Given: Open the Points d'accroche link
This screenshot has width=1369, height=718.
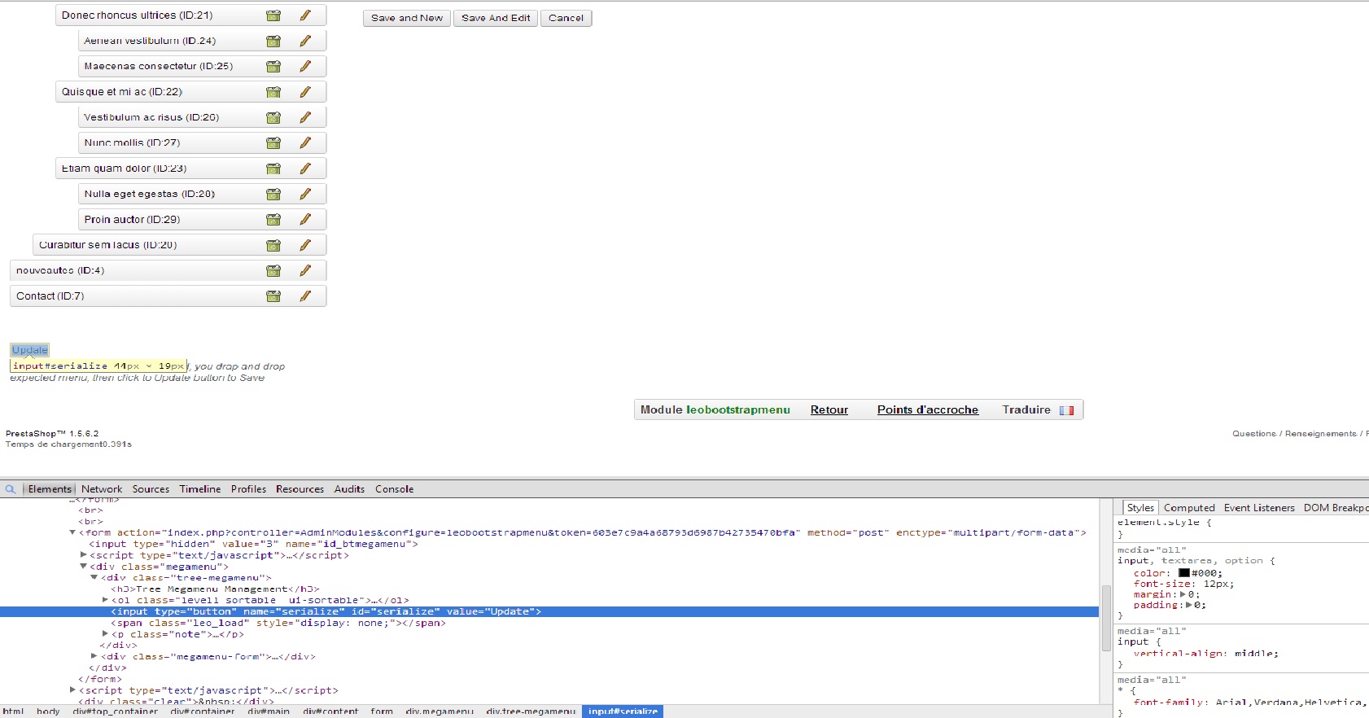Looking at the screenshot, I should pos(928,409).
